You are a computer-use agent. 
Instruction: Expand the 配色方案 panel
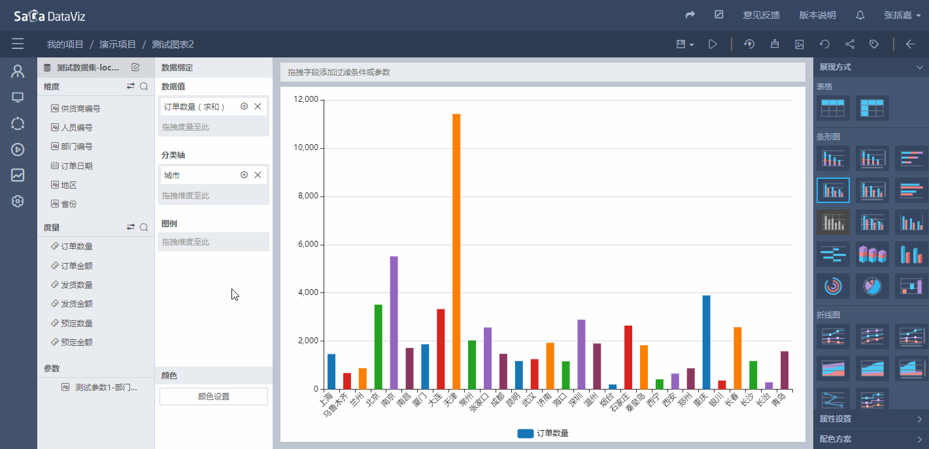pos(871,439)
